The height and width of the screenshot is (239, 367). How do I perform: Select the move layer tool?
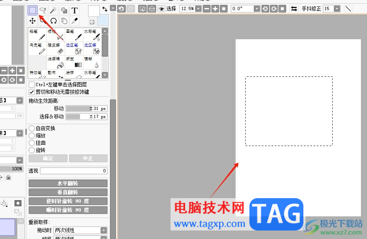click(x=32, y=21)
